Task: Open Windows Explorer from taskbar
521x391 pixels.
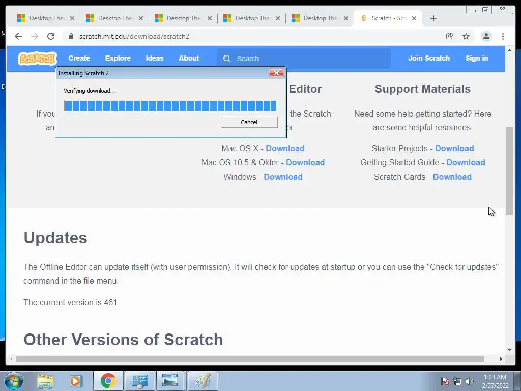Action: 45,381
